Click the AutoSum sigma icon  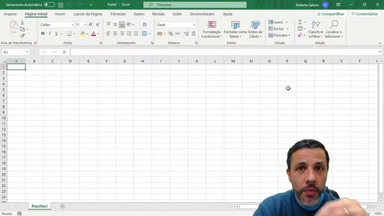click(x=300, y=22)
